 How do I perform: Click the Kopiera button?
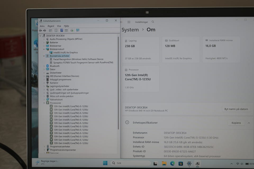point(236,123)
